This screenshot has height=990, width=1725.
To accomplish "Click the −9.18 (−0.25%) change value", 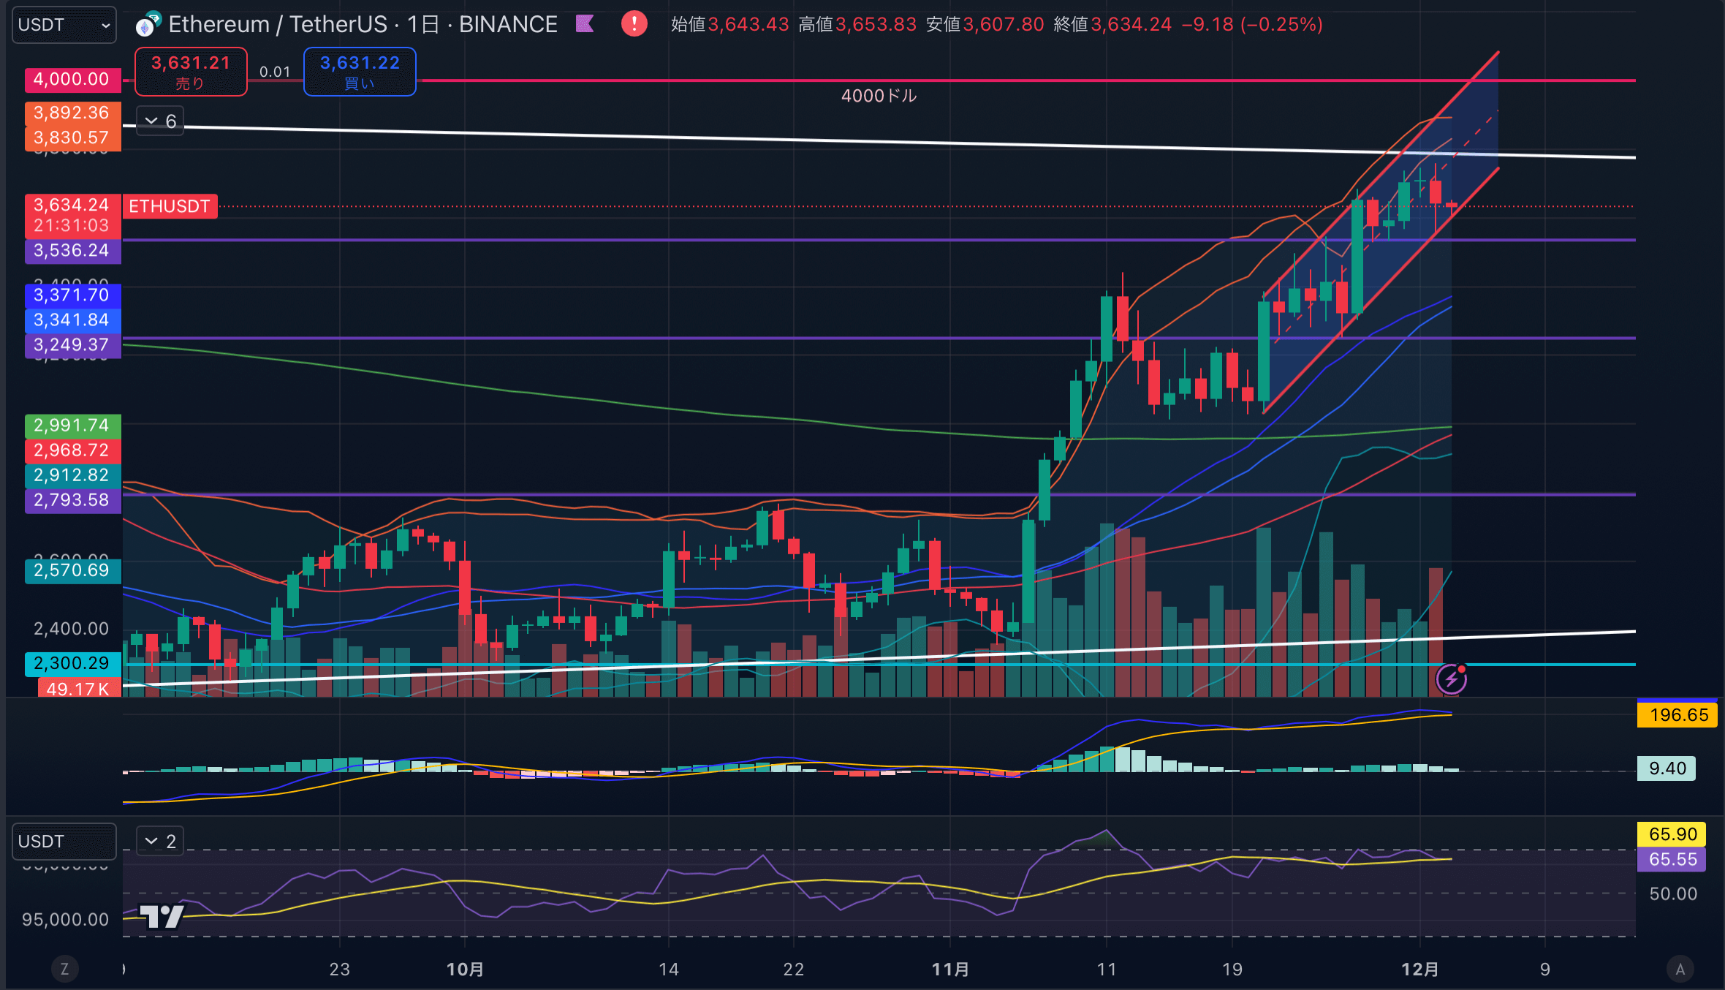I will pyautogui.click(x=1253, y=25).
